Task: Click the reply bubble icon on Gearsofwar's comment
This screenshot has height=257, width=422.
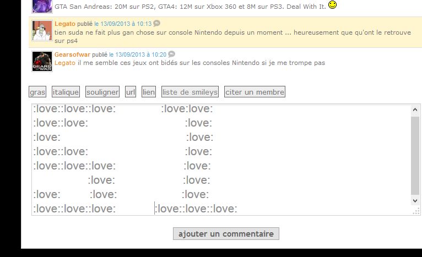Action: [171, 54]
